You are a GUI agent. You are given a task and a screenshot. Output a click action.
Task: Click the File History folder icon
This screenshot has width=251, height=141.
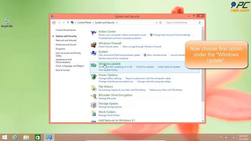point(93,88)
